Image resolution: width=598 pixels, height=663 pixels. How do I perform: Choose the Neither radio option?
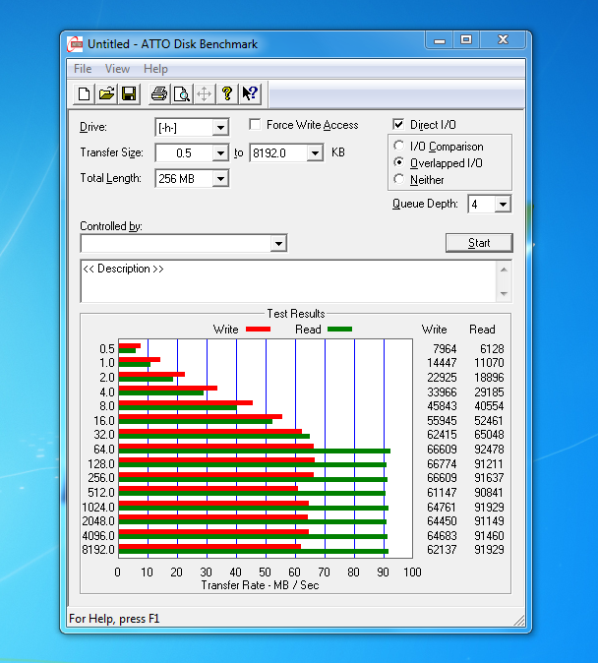coord(399,180)
